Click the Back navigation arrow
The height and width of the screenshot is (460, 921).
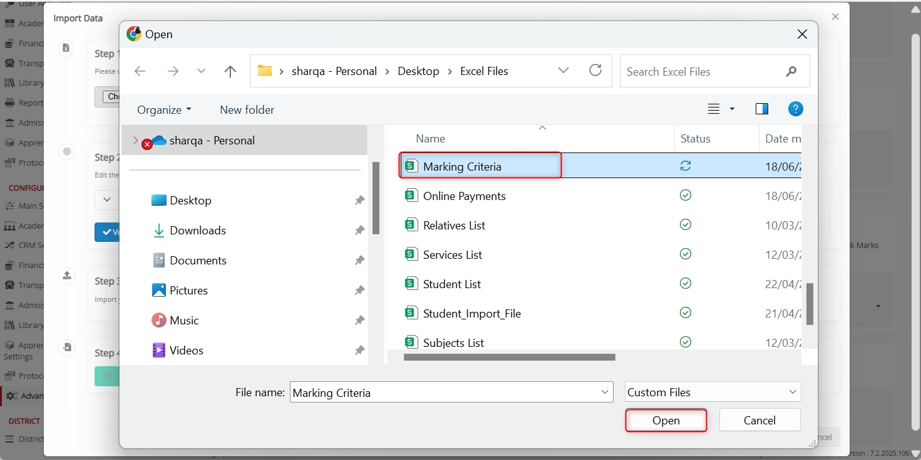tap(140, 71)
